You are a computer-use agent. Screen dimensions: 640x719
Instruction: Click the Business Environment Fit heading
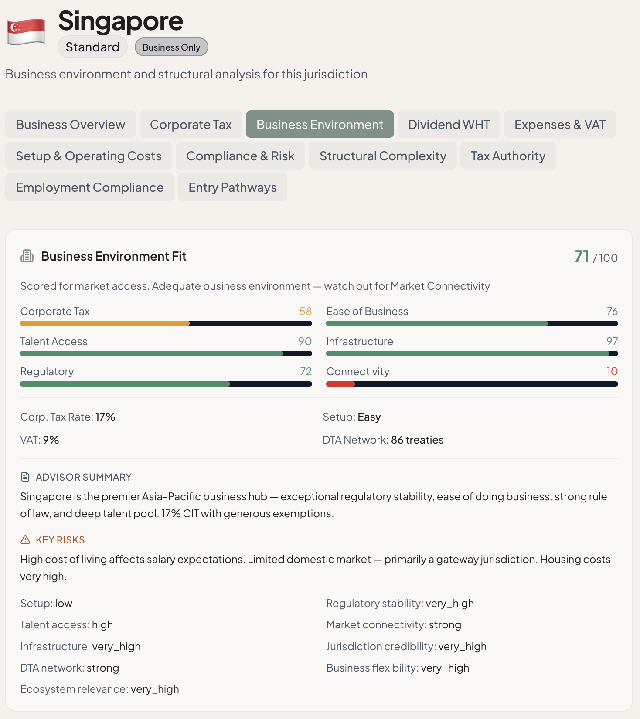114,256
